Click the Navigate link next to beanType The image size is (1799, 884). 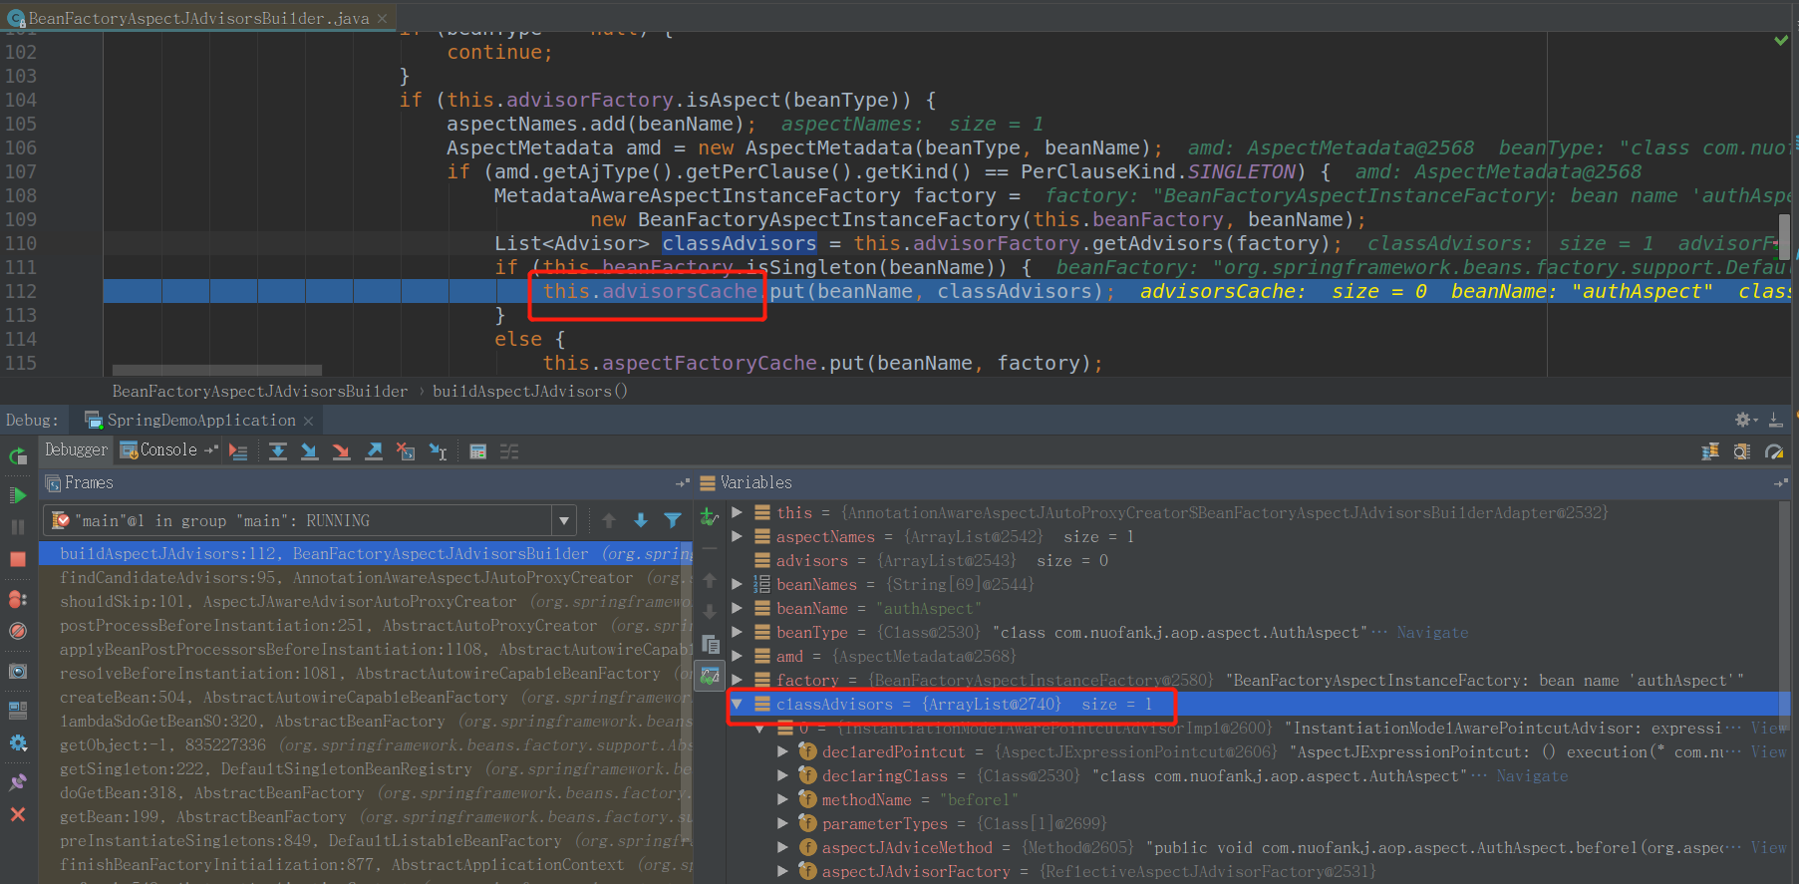click(1432, 633)
